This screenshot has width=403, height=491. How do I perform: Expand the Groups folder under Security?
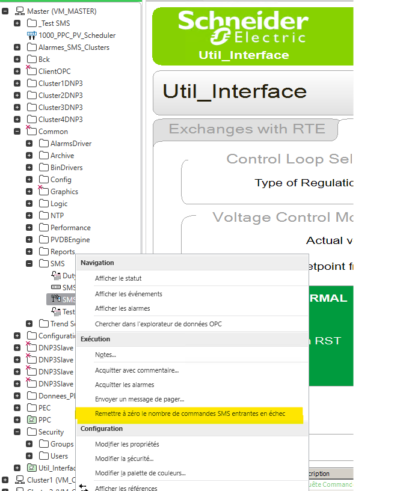pyautogui.click(x=29, y=444)
